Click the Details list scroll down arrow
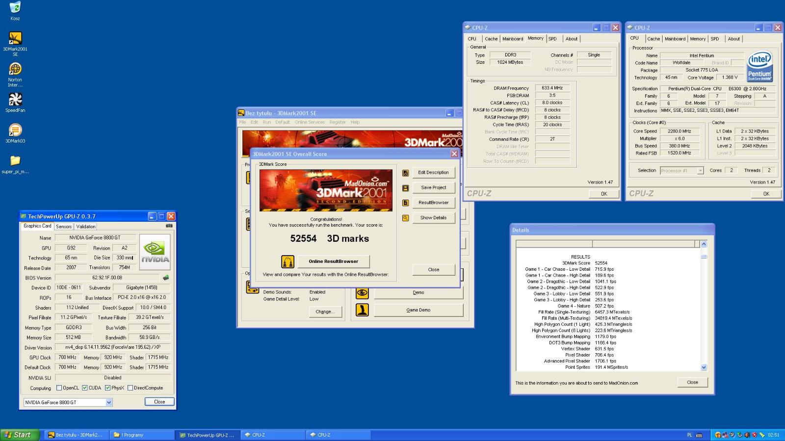Viewport: 785px width, 441px height. pos(704,367)
